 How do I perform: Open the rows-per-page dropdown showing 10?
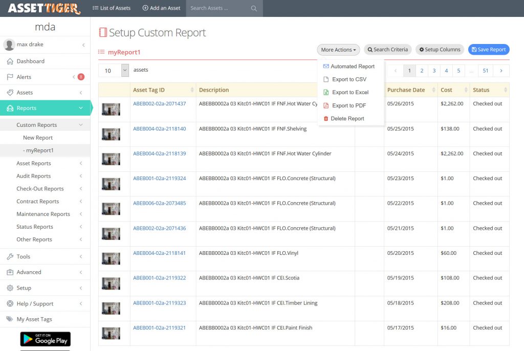[x=114, y=71]
